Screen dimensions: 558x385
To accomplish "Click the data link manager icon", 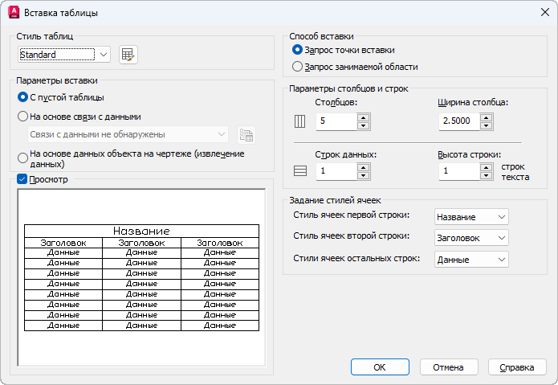I will (246, 134).
